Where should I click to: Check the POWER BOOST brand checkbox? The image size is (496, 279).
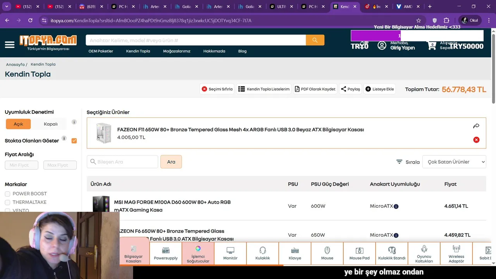pyautogui.click(x=7, y=194)
